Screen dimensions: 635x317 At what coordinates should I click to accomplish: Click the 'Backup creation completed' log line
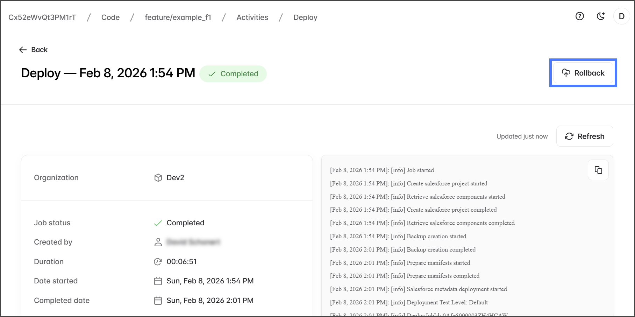[403, 249]
